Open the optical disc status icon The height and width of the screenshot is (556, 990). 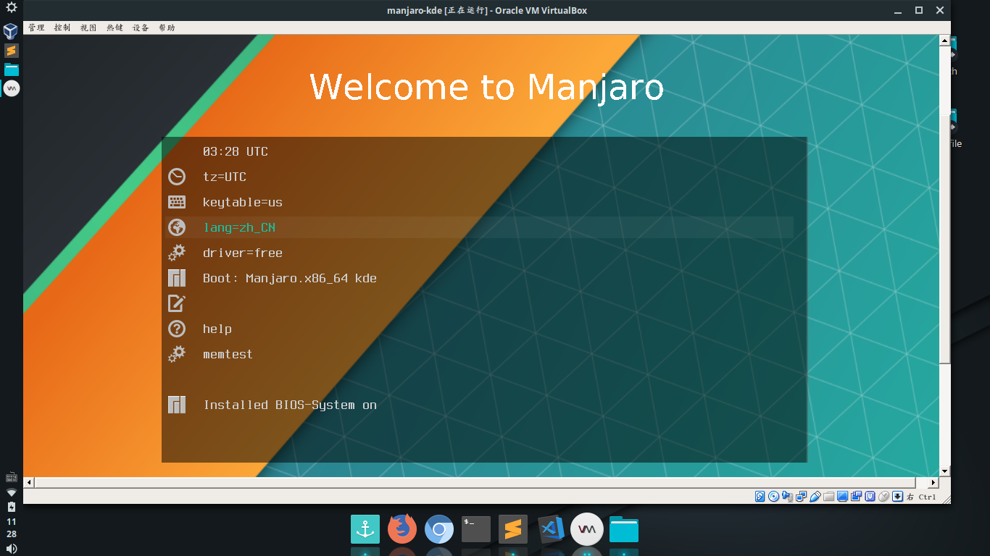[x=773, y=496]
